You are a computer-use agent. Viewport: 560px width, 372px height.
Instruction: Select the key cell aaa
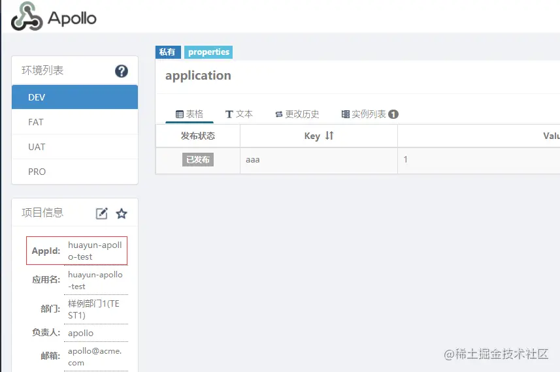point(319,160)
